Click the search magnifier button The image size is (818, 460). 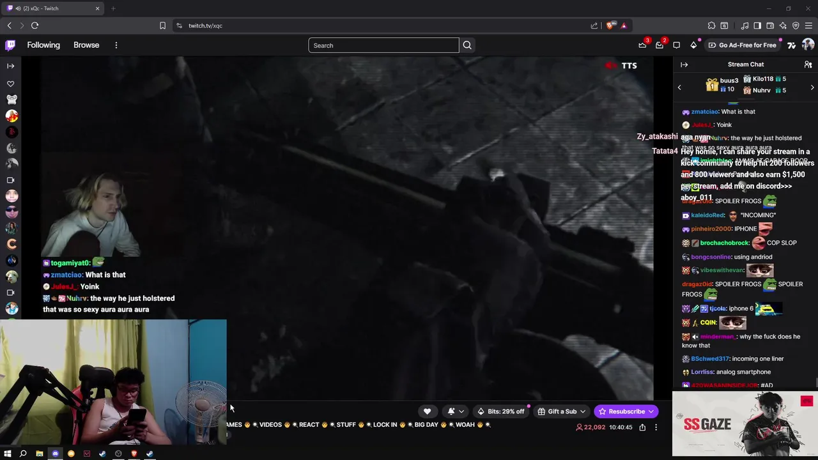pyautogui.click(x=467, y=45)
